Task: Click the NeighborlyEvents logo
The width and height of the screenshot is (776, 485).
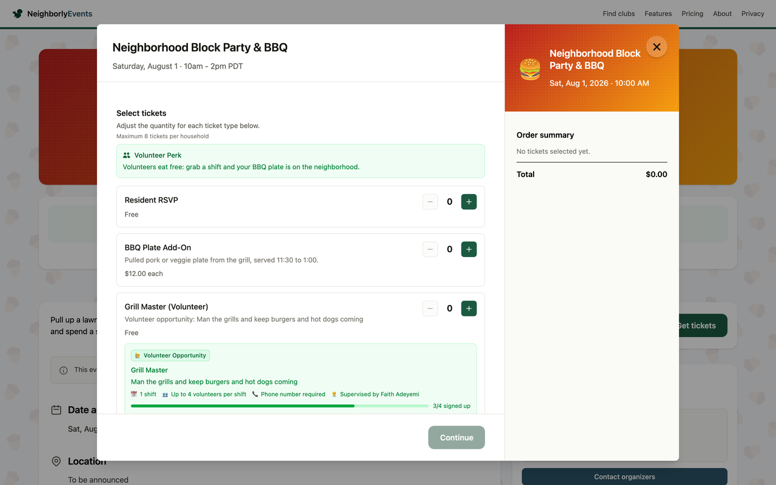Action: point(52,13)
